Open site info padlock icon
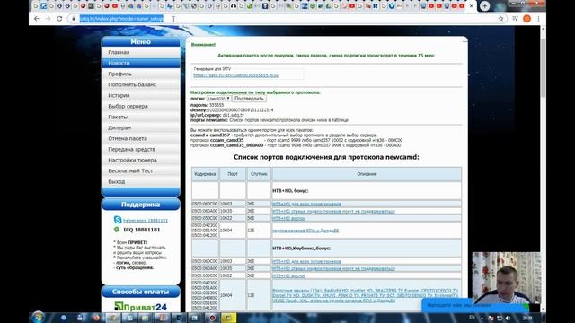Viewport: 575px width, 323px height. tap(74, 19)
